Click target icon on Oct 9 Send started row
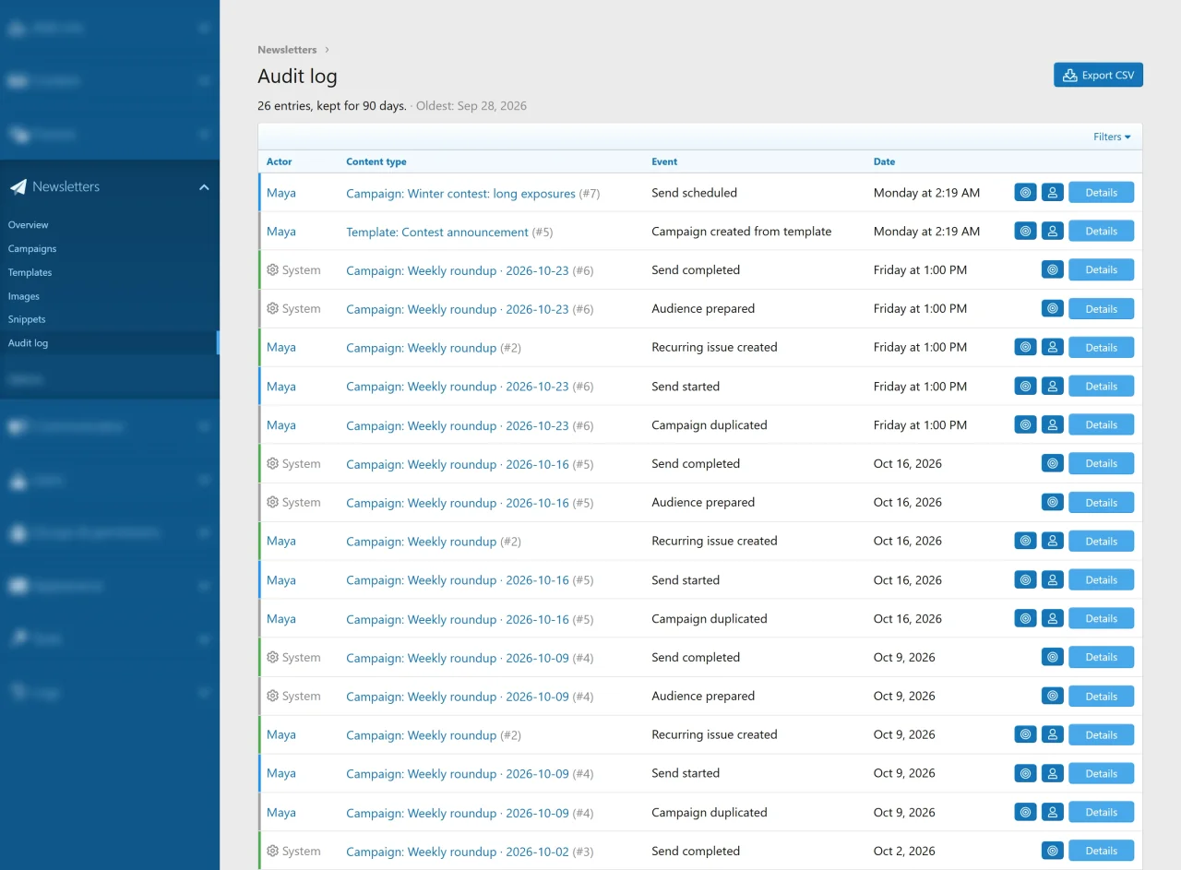Screen dimensions: 1181x870 point(1026,774)
